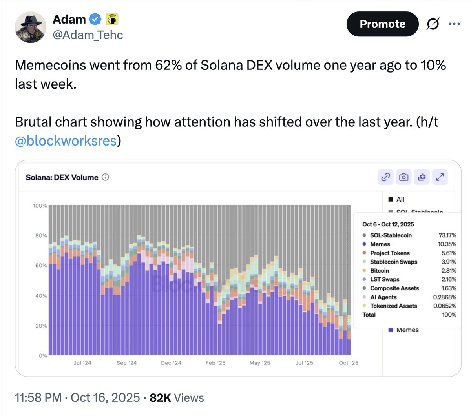The width and height of the screenshot is (471, 417).
Task: Expand the chart to fullscreen
Action: pyautogui.click(x=440, y=177)
